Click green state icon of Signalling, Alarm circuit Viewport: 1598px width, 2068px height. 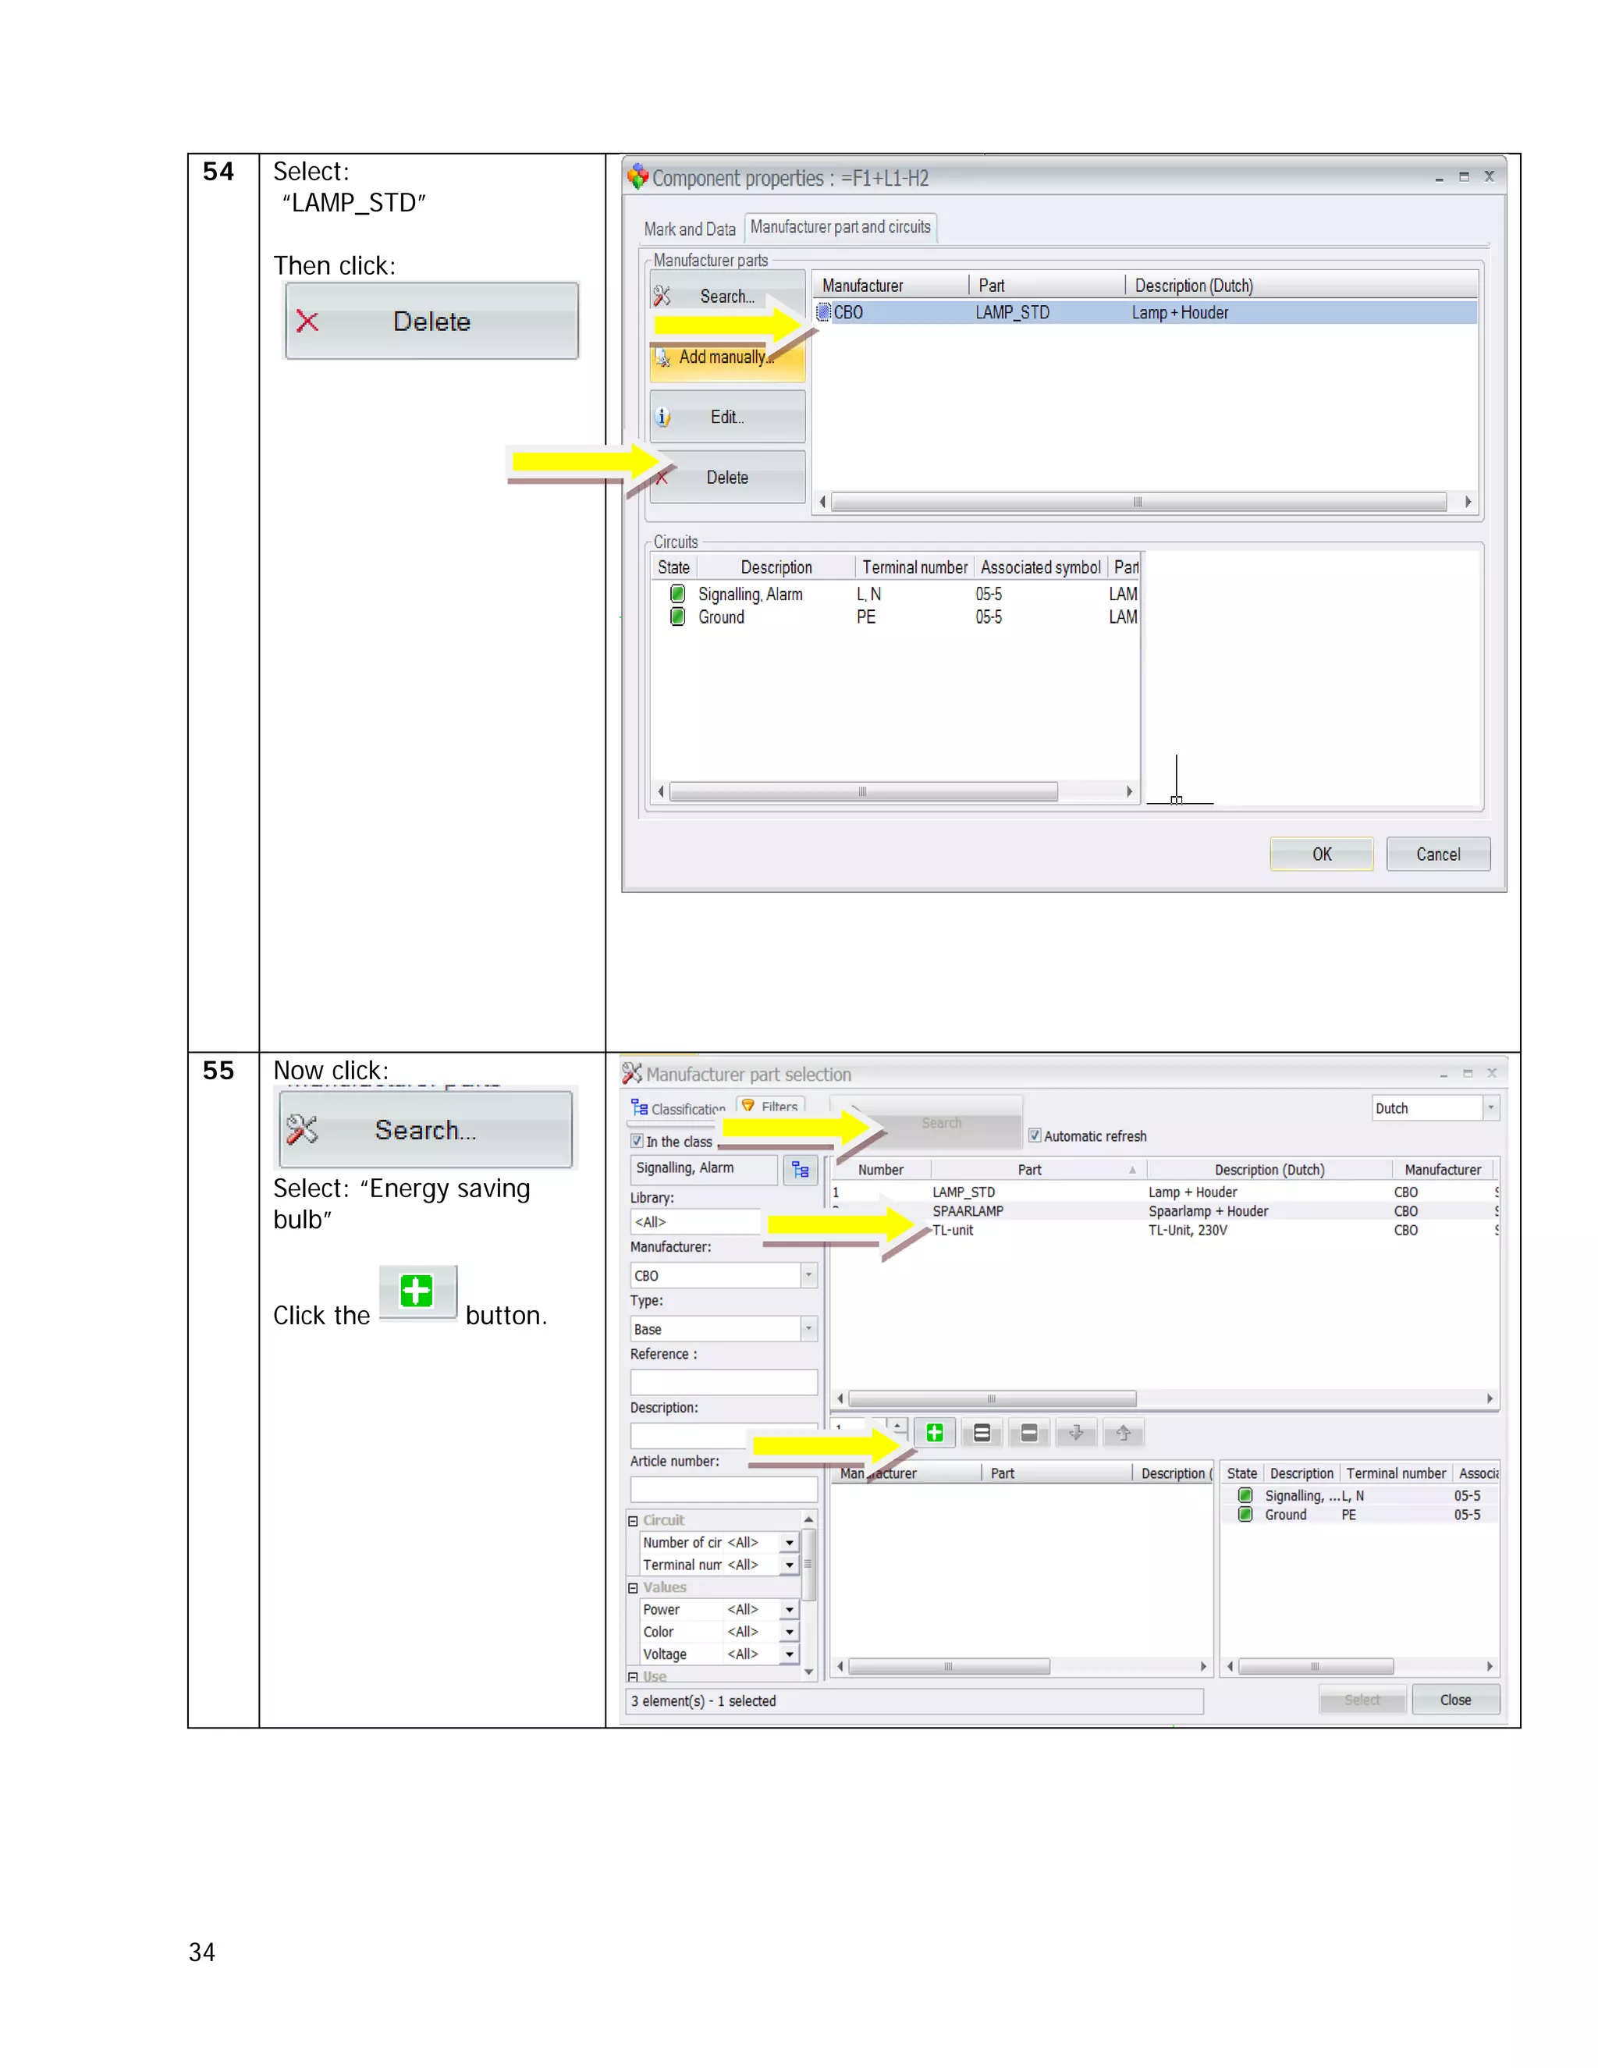pyautogui.click(x=678, y=594)
